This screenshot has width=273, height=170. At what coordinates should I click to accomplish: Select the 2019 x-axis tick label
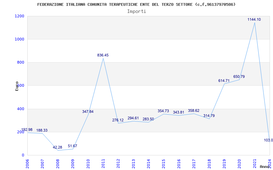[224, 164]
